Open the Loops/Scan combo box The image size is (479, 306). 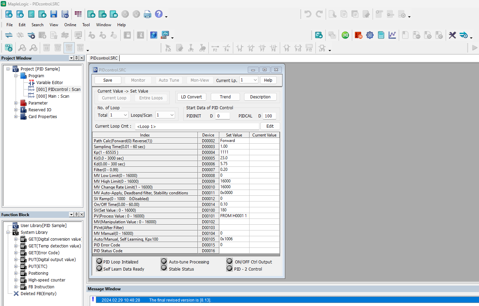165,115
